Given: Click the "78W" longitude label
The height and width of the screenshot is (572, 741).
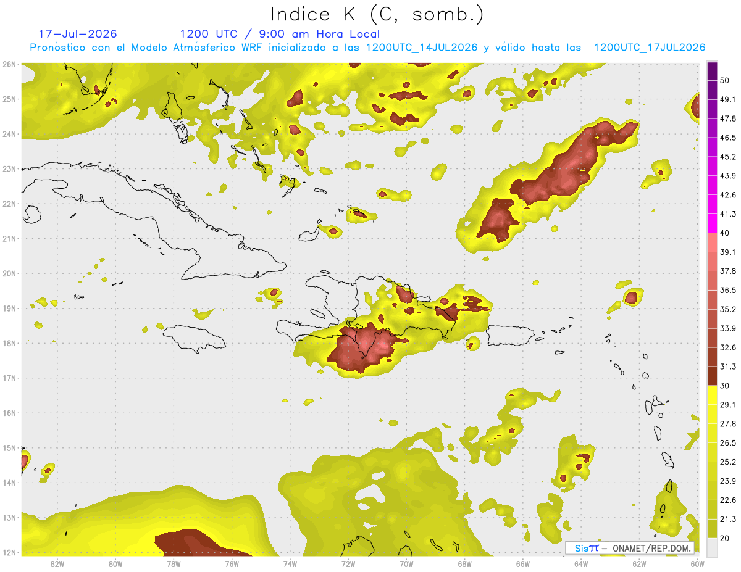Looking at the screenshot, I should (174, 563).
